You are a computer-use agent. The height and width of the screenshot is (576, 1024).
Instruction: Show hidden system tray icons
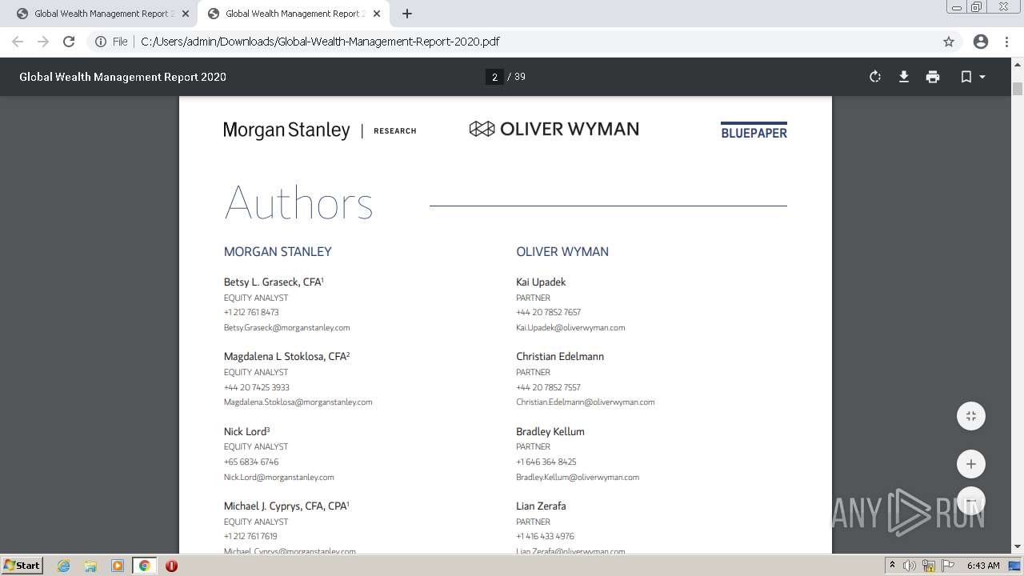coord(892,566)
